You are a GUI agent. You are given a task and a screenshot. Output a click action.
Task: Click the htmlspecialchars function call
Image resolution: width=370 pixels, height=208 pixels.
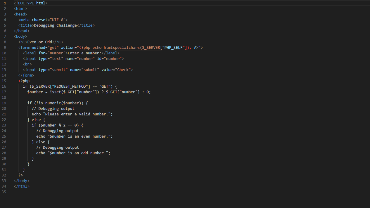[x=122, y=47]
